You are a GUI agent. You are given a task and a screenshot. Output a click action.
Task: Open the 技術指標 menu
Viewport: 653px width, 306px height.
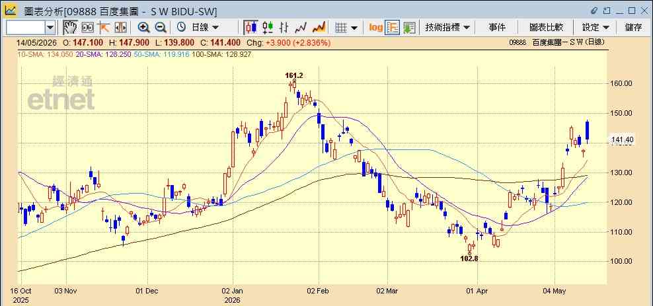coord(447,28)
